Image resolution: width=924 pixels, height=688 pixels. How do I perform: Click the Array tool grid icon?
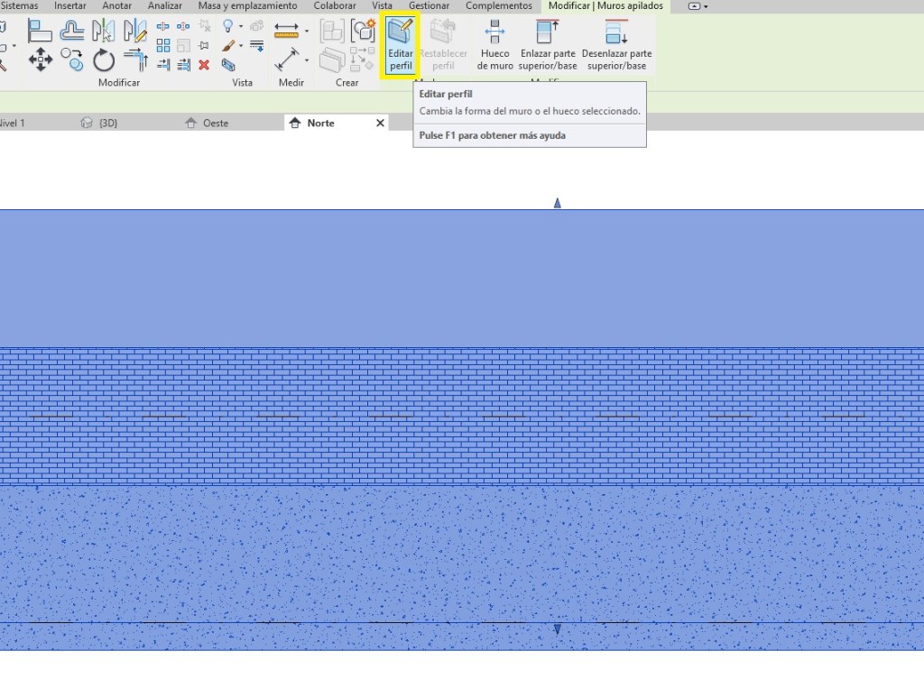[163, 45]
